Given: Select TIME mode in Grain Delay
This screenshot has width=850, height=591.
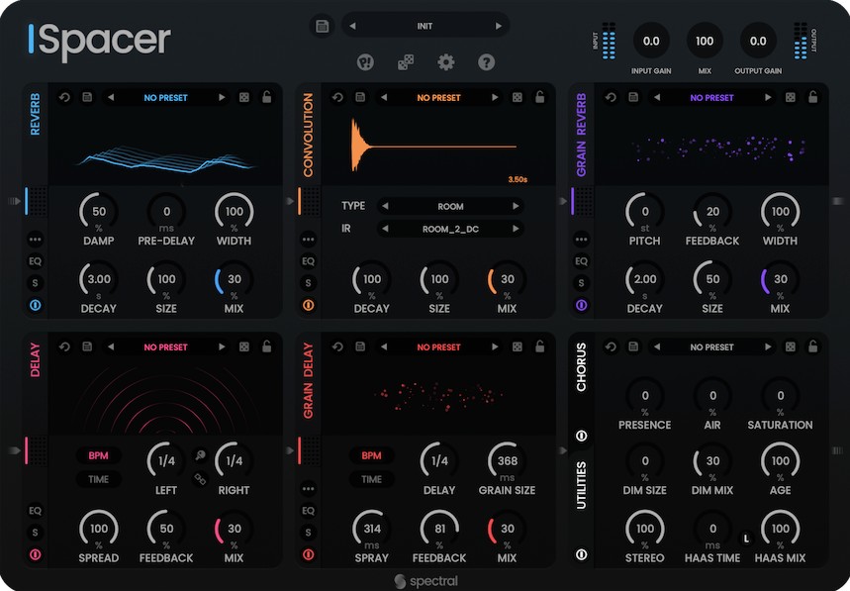Looking at the screenshot, I should (x=371, y=479).
